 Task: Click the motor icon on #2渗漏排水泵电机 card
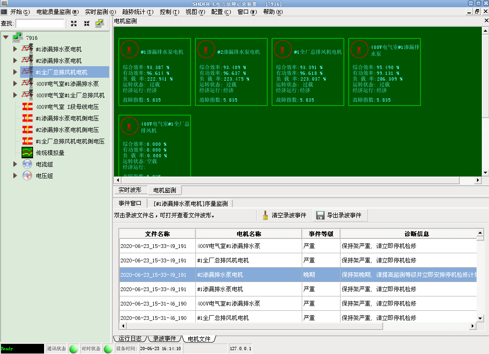click(206, 49)
